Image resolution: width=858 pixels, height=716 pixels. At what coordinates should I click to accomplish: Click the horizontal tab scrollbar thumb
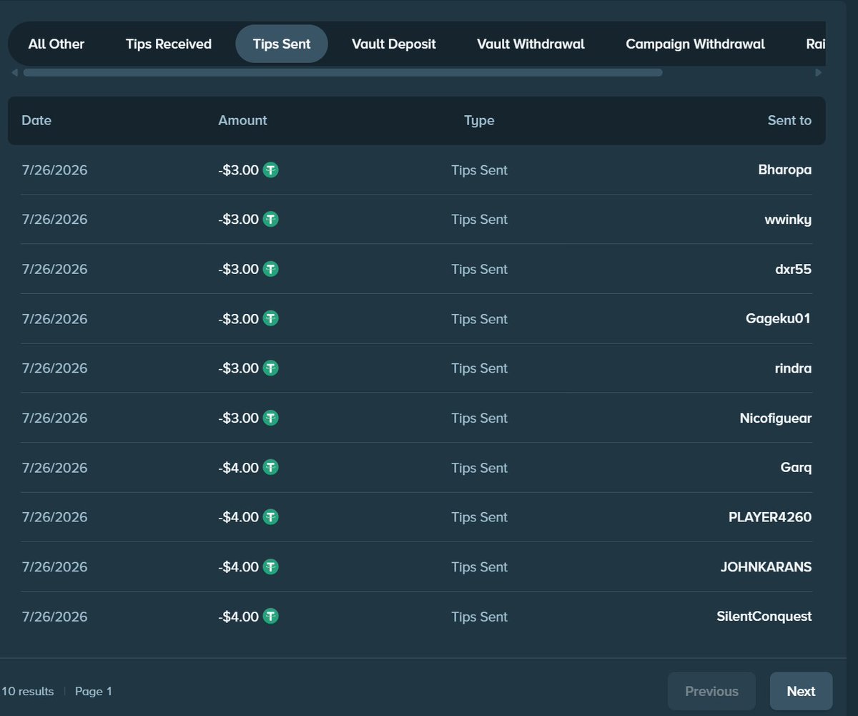[342, 72]
